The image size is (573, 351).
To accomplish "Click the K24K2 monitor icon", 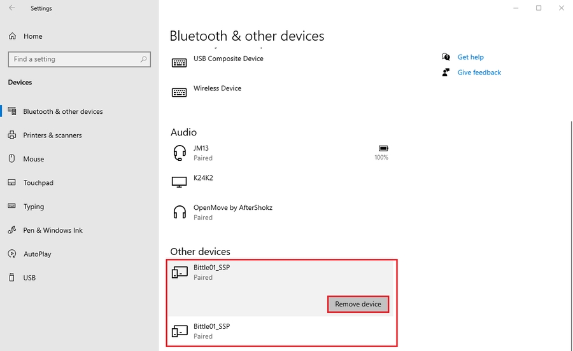I will (179, 182).
